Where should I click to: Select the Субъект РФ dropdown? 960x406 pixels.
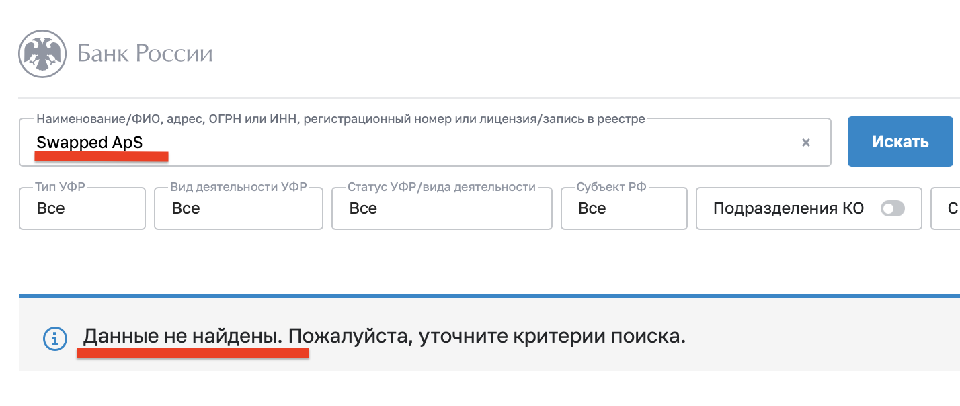(624, 208)
